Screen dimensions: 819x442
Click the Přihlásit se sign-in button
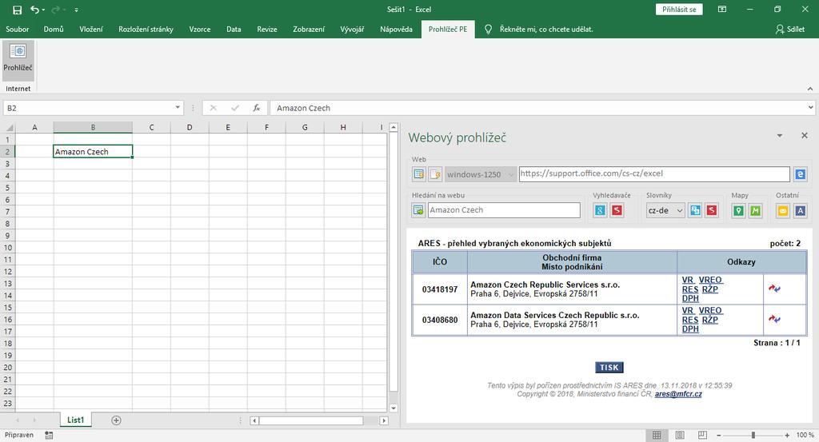point(679,10)
